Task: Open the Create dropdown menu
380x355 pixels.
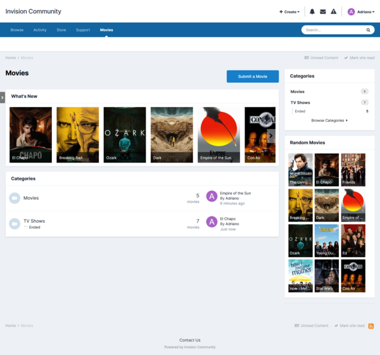Action: (289, 11)
